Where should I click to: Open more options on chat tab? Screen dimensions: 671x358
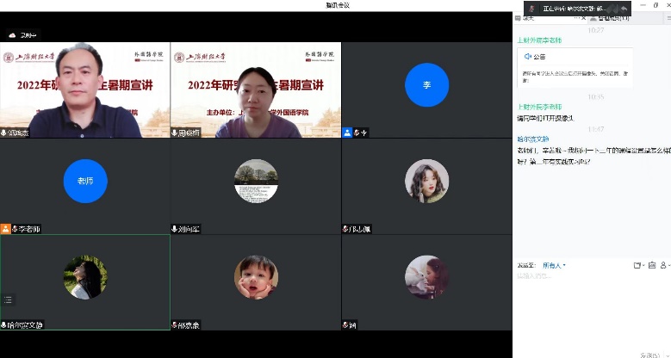(579, 17)
